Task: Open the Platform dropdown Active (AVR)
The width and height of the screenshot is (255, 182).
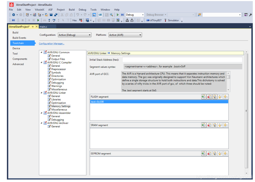Action: click(x=125, y=35)
